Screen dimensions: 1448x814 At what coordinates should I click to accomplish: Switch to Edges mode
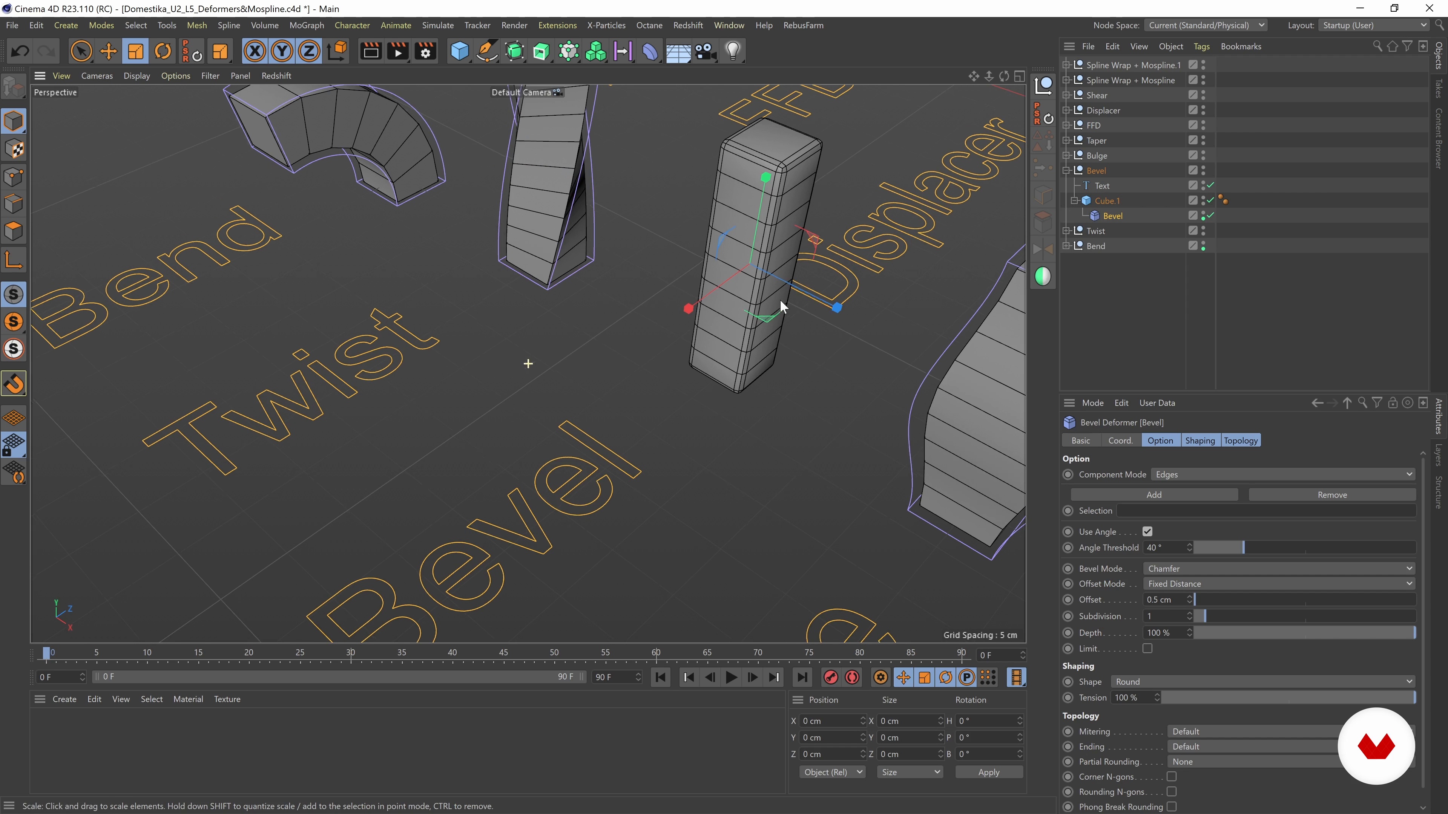click(x=14, y=203)
